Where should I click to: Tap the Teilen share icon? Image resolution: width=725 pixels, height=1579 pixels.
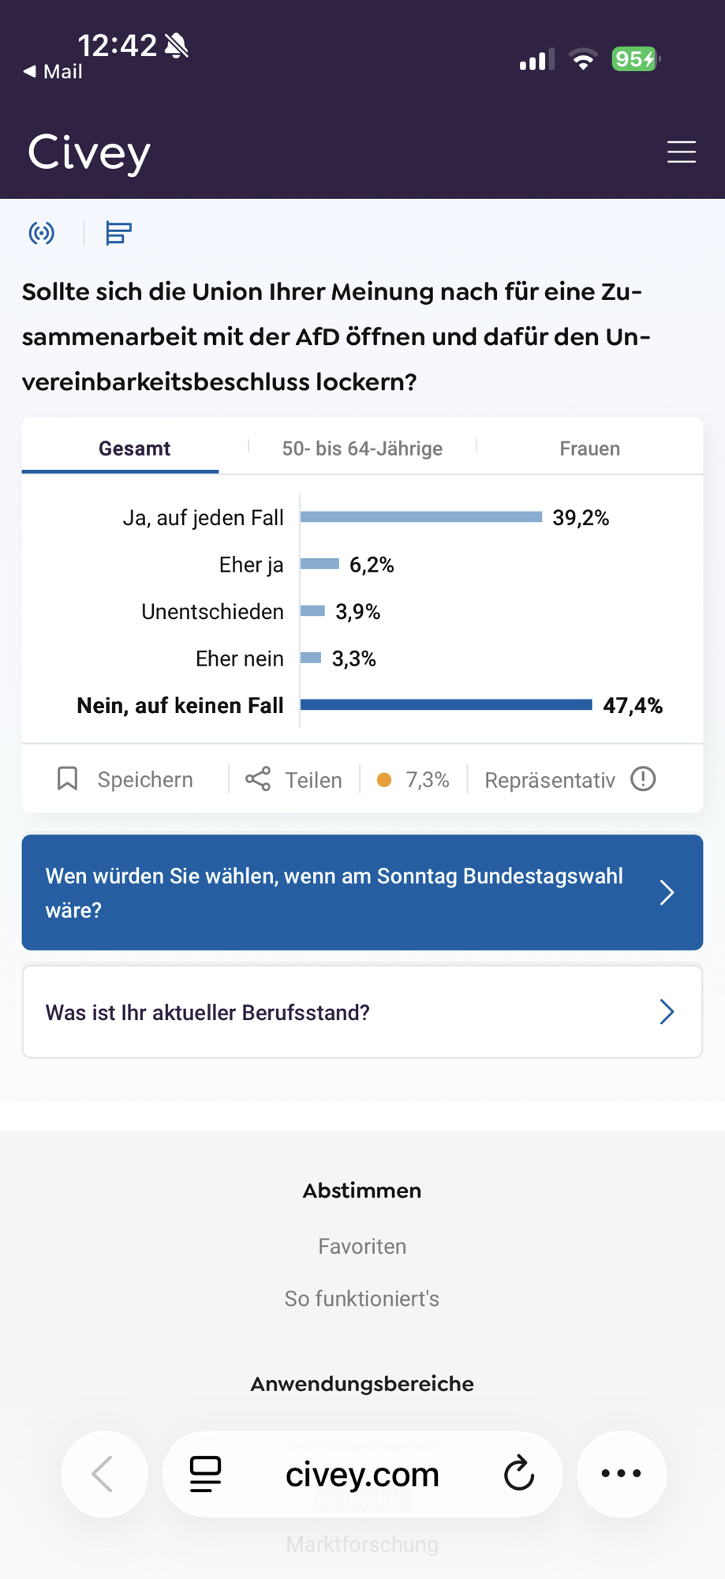[258, 779]
